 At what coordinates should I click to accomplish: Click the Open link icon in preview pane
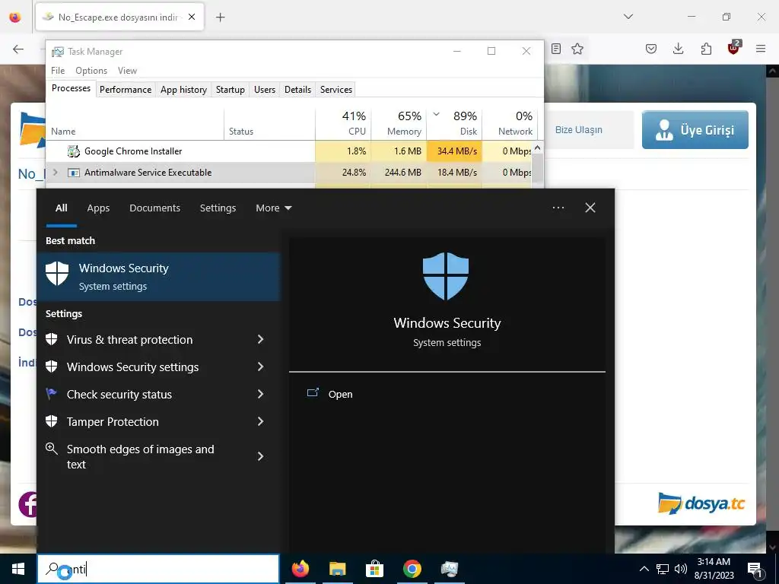tap(313, 393)
